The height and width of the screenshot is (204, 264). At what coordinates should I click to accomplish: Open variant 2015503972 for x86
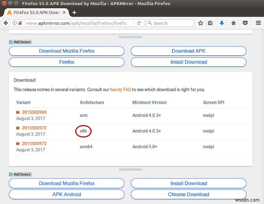pyautogui.click(x=34, y=128)
